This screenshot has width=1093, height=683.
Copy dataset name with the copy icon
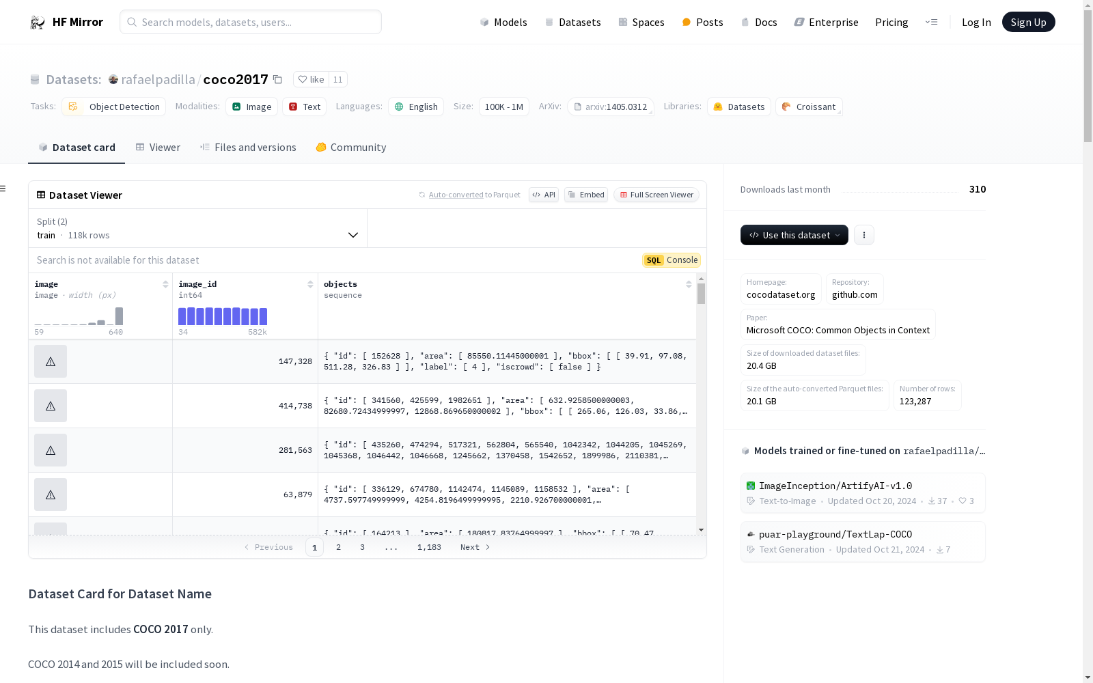click(277, 79)
